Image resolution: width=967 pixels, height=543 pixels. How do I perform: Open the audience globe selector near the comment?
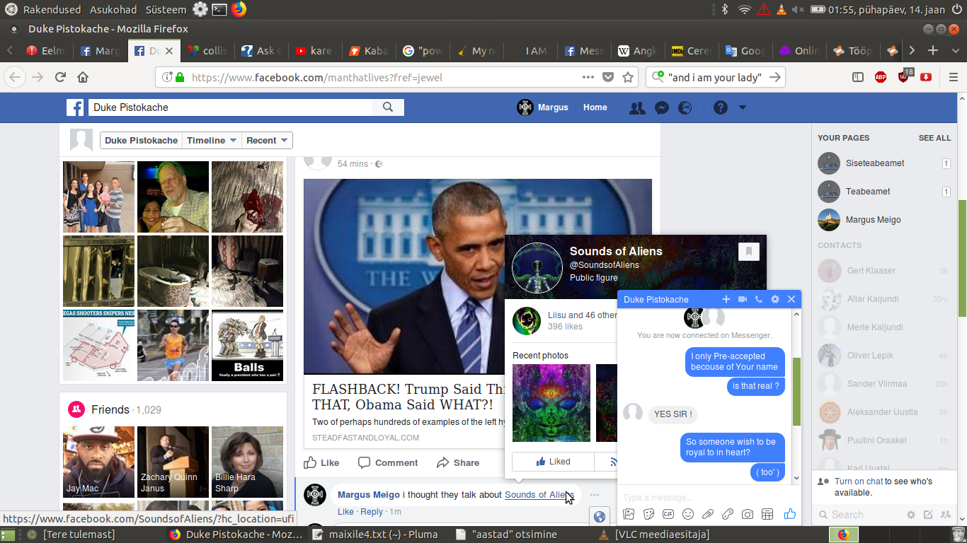(600, 516)
